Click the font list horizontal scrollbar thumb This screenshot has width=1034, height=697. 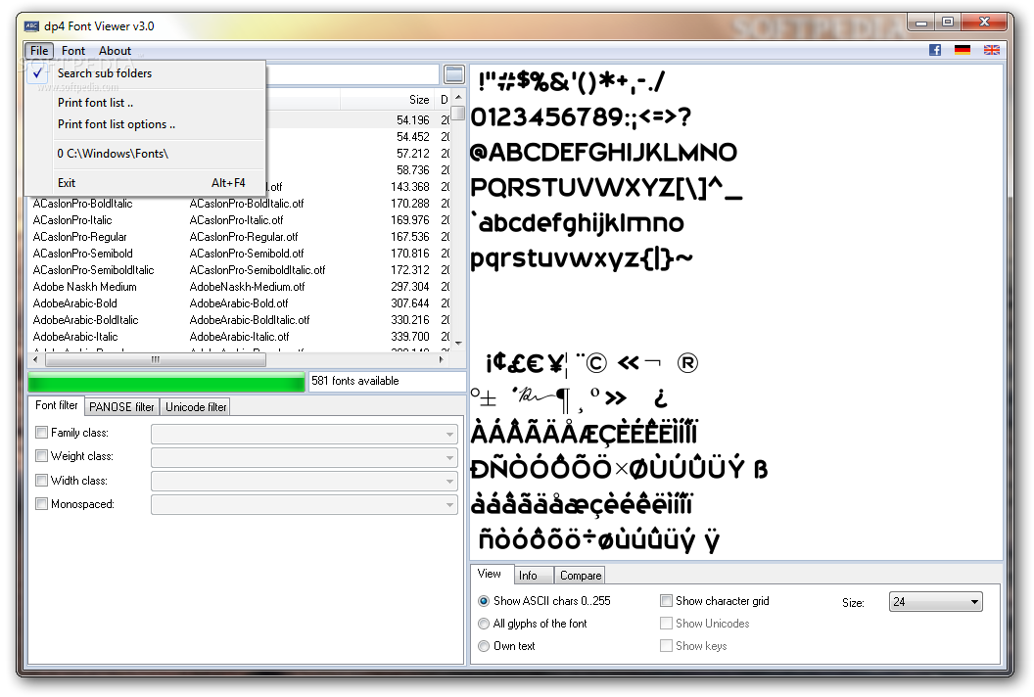pos(156,360)
